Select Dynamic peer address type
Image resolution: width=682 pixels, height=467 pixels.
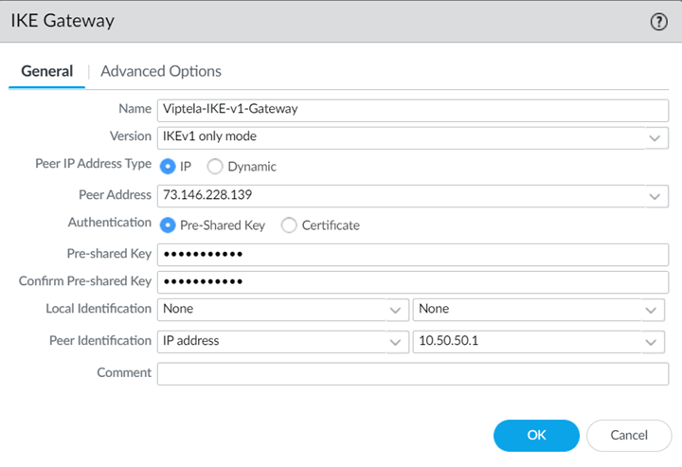[215, 167]
